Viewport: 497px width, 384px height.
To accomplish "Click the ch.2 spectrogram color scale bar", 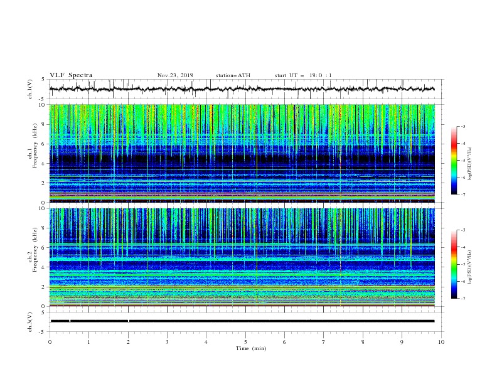I will (x=454, y=264).
